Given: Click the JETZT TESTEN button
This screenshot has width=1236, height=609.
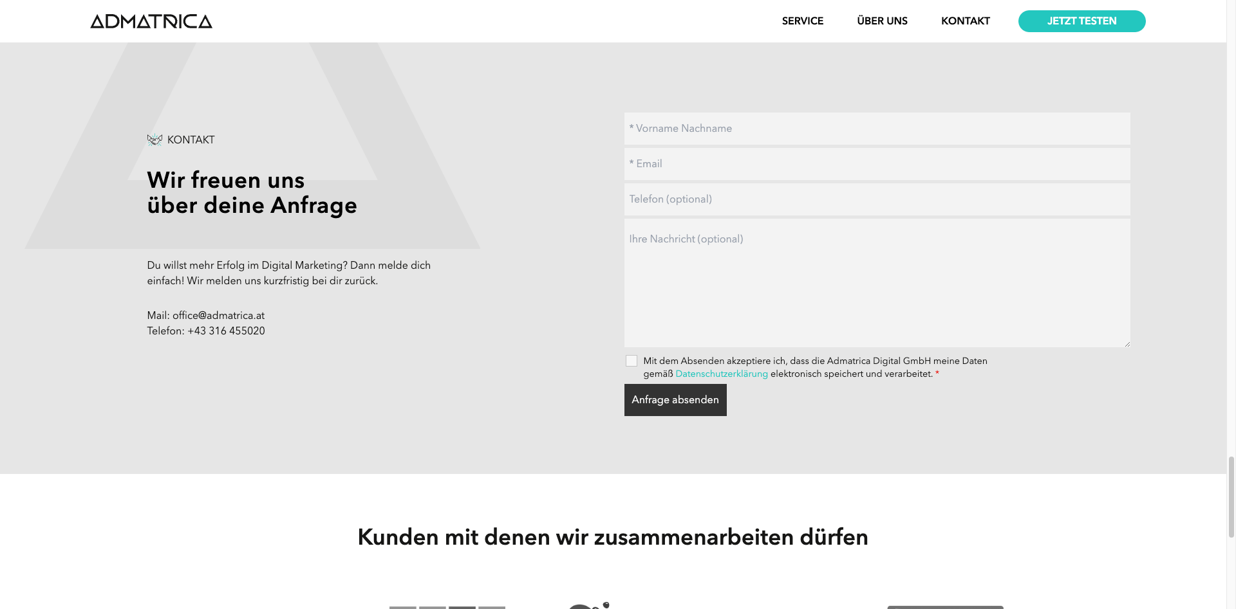Looking at the screenshot, I should [x=1081, y=21].
